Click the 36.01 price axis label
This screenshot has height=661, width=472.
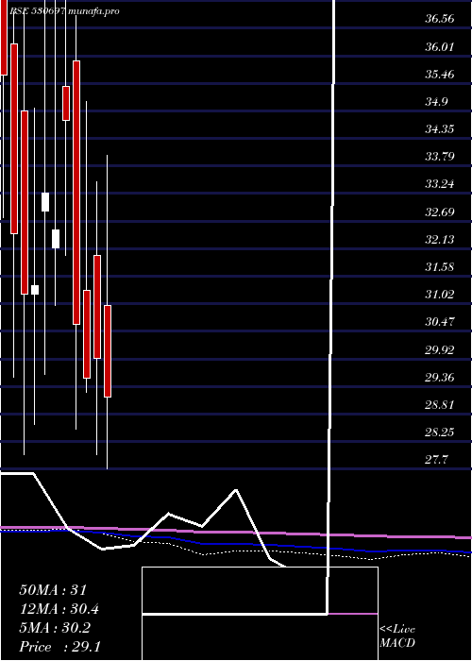pyautogui.click(x=439, y=47)
